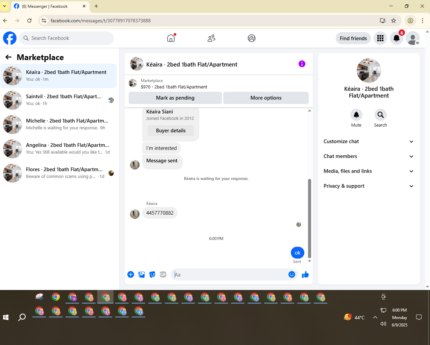Open a new browser tab

click(x=96, y=6)
